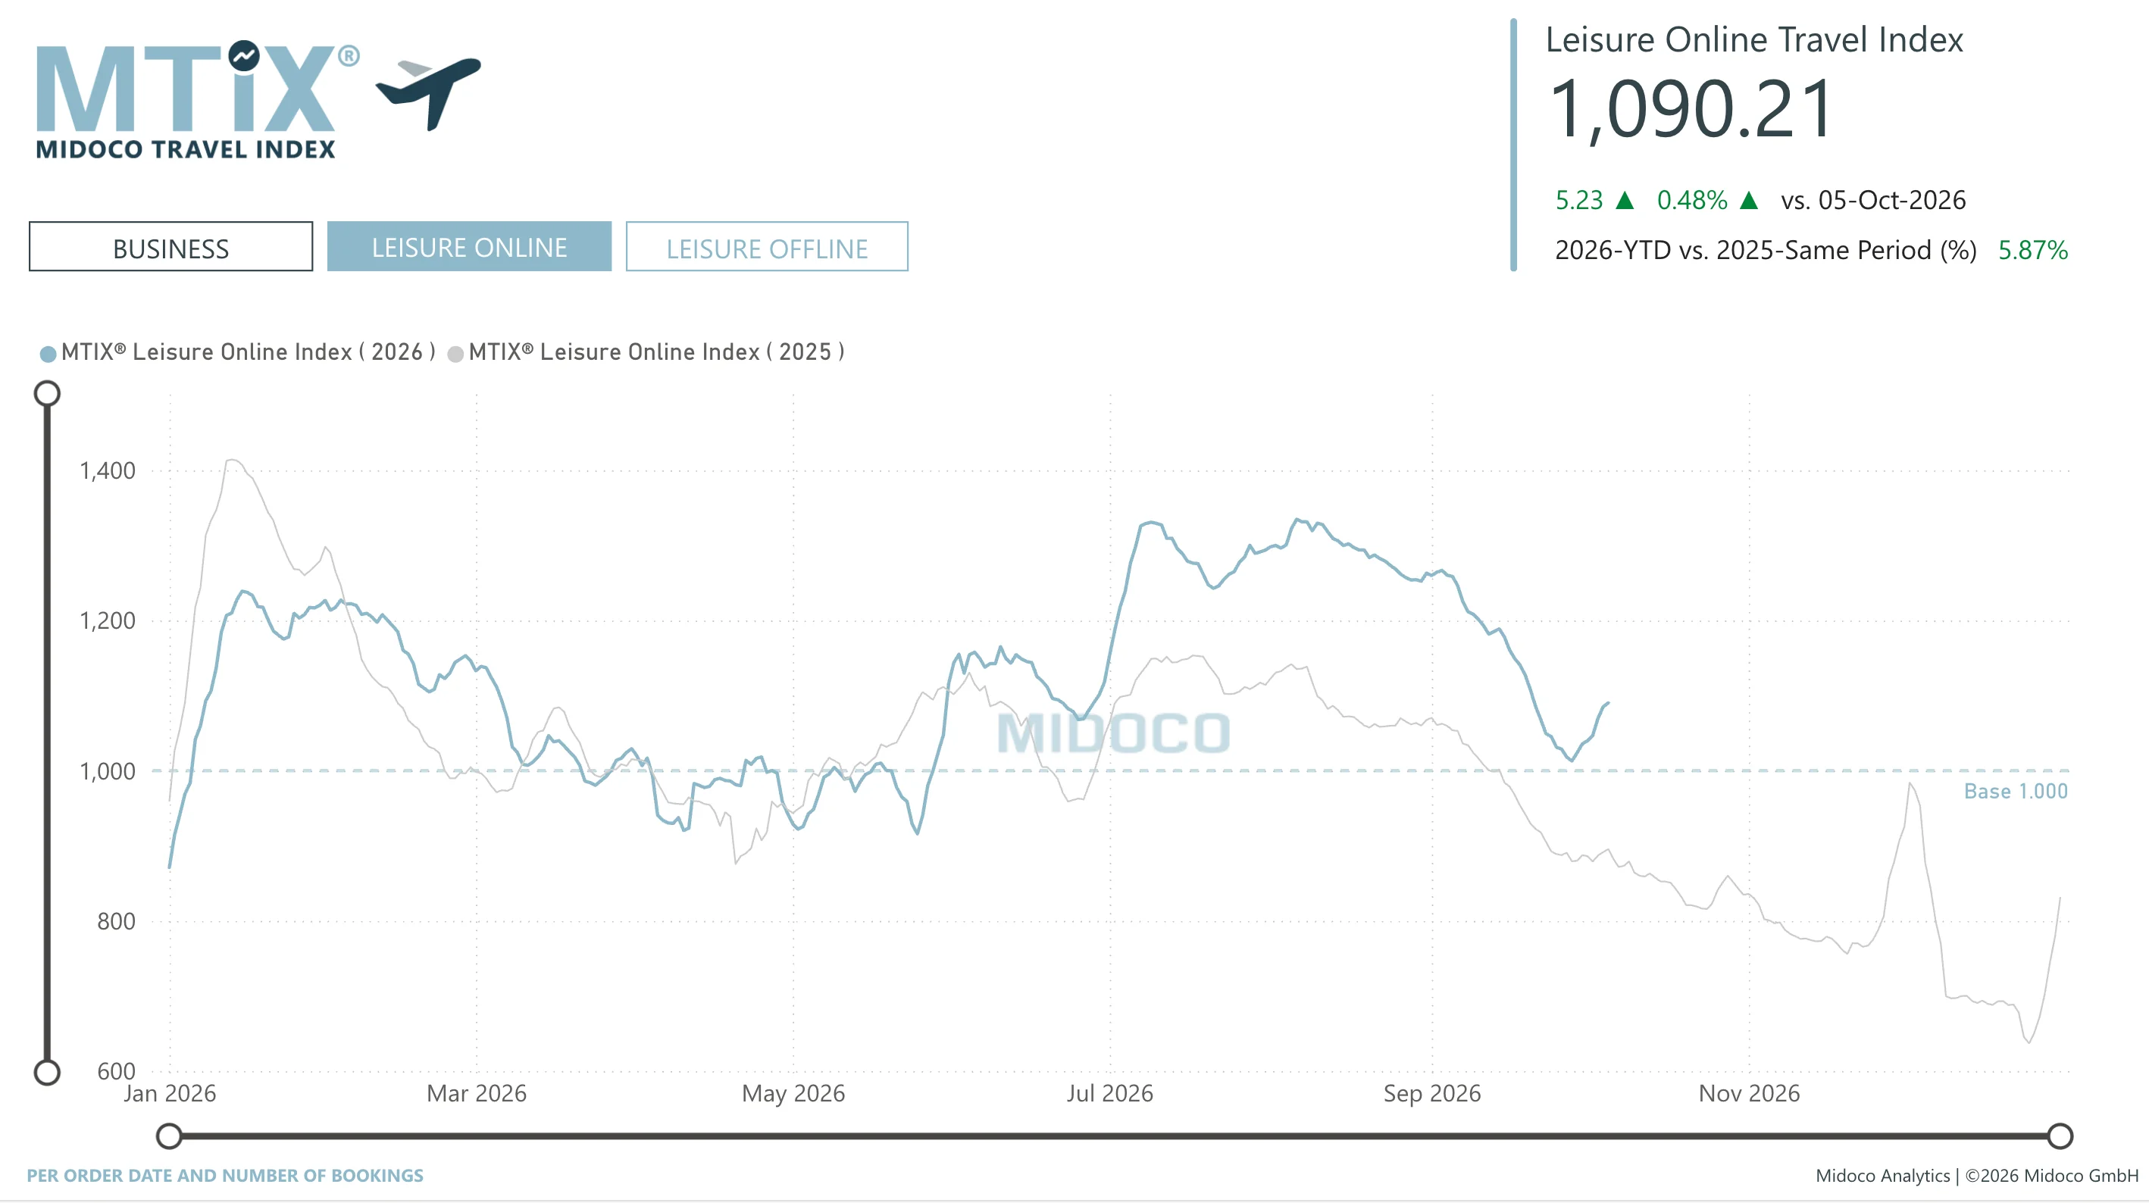Image resolution: width=2149 pixels, height=1203 pixels.
Task: Click the 5.23 change value
Action: click(x=1579, y=200)
